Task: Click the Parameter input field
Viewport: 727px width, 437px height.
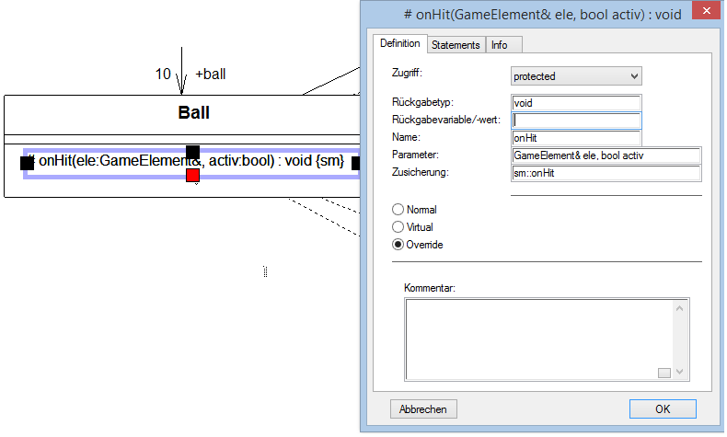Action: [606, 155]
